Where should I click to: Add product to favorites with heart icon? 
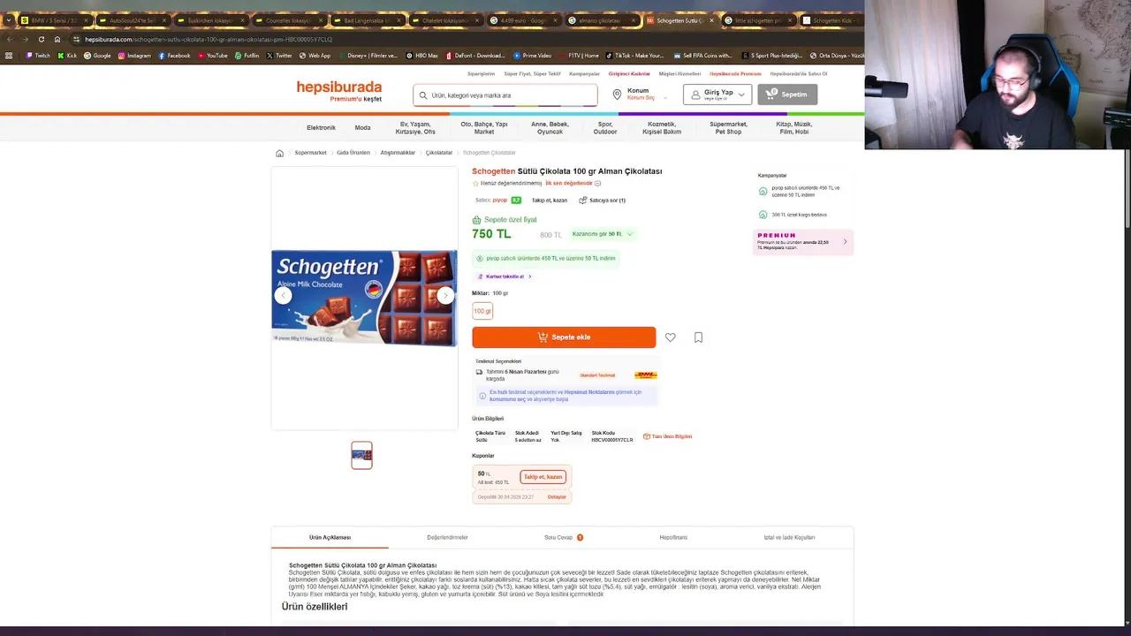click(671, 337)
